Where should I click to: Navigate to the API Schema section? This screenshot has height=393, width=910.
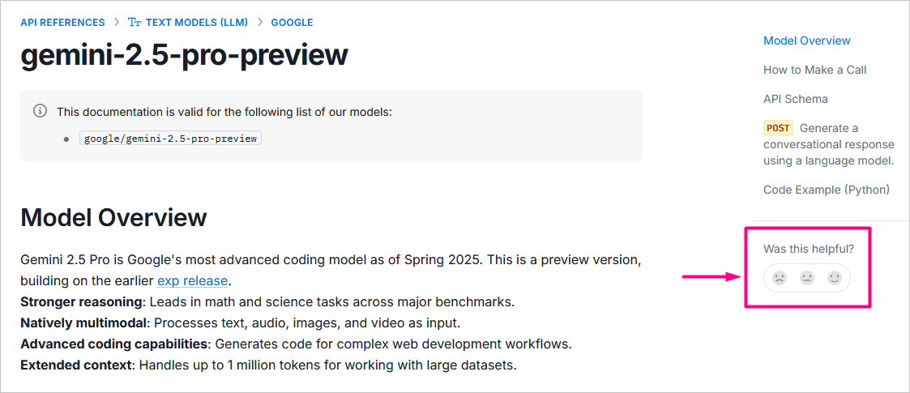[795, 99]
